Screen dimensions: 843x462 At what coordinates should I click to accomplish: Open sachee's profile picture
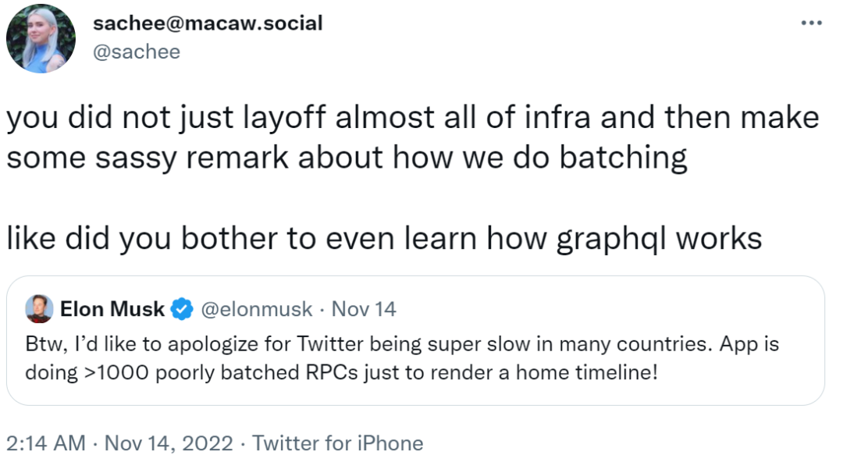pyautogui.click(x=41, y=38)
